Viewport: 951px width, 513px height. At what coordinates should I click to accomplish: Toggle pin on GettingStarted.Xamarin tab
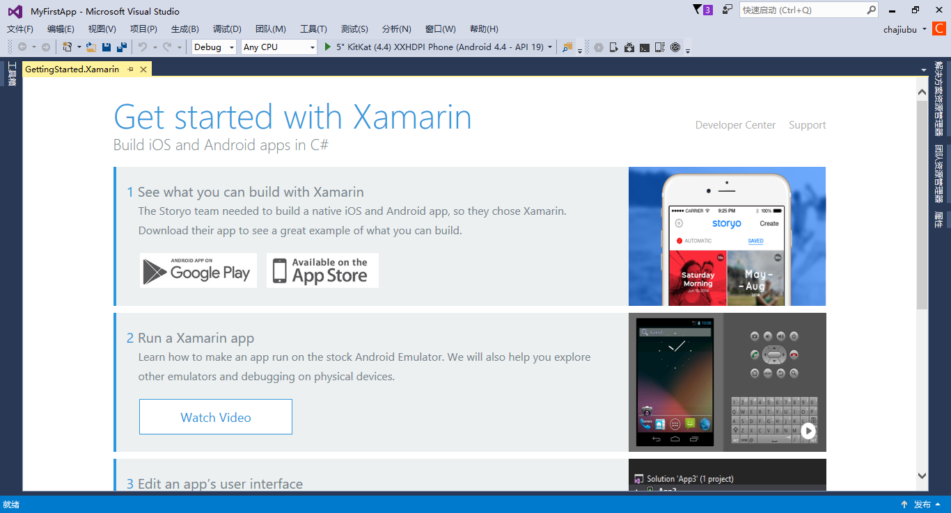[x=130, y=70]
